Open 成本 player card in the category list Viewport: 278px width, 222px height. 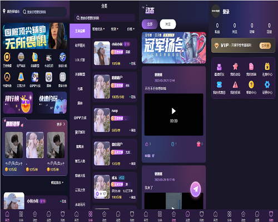115,187
